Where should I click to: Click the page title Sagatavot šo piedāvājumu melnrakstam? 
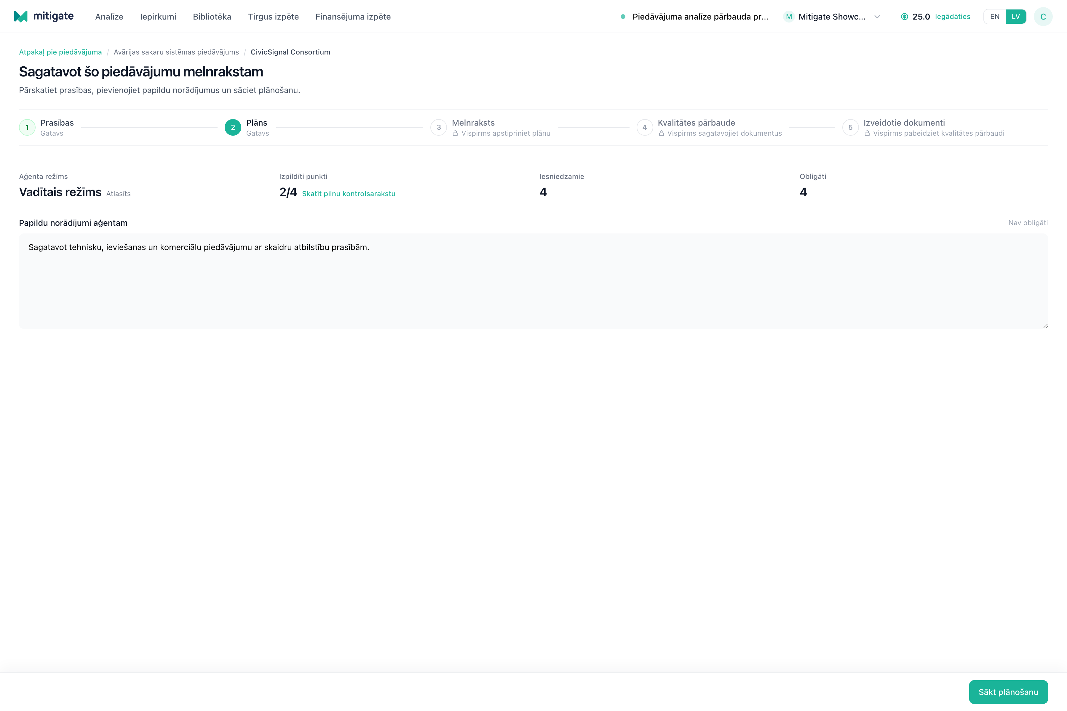point(141,72)
